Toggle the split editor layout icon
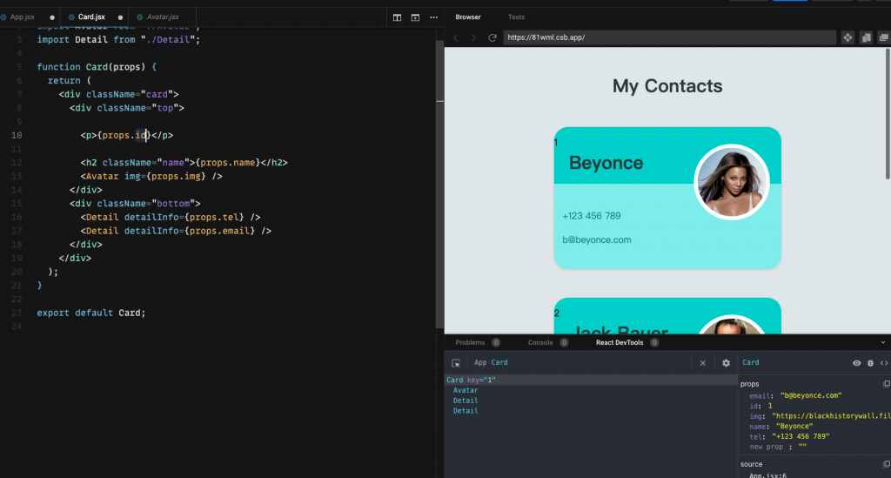Viewport: 891px width, 478px height. tap(397, 17)
